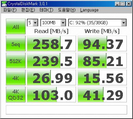133x119 pixels.
Task: Select 4K read result 26.99
Action: point(51,77)
